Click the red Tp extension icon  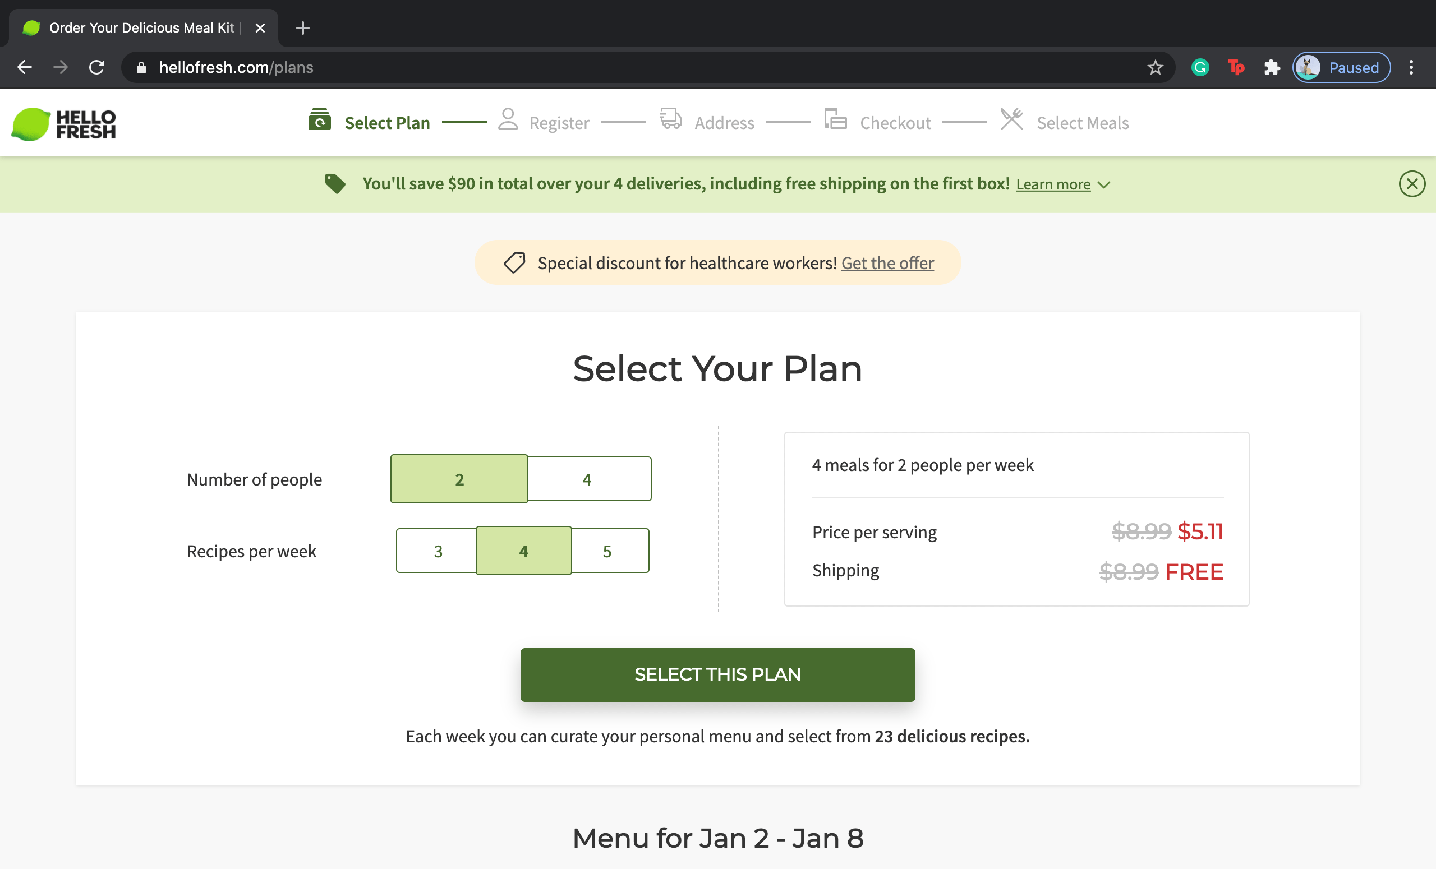point(1236,68)
